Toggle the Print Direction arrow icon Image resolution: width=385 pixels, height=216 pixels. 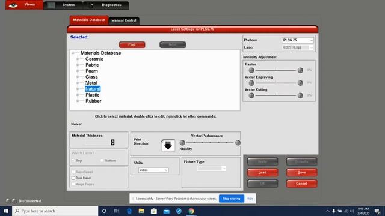coord(168,145)
